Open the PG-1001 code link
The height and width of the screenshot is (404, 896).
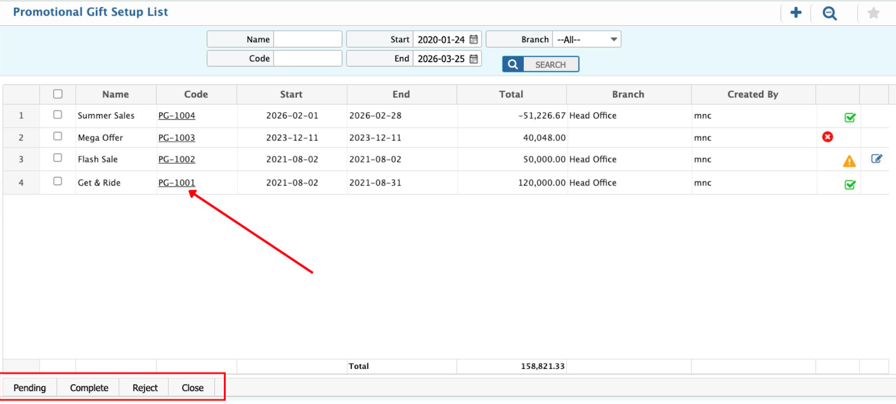(176, 183)
